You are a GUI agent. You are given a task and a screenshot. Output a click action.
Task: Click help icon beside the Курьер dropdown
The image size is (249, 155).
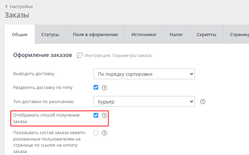[203, 101]
